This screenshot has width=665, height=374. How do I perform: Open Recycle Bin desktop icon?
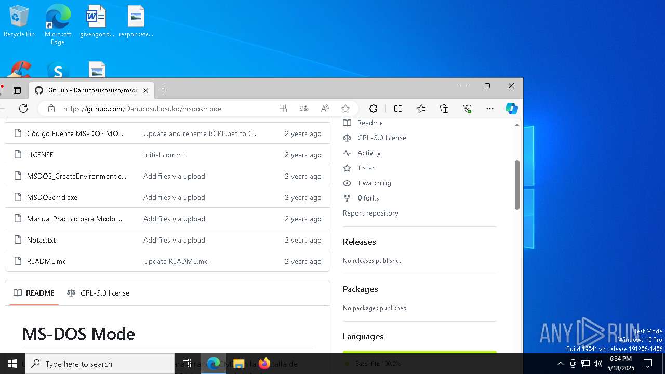(19, 22)
